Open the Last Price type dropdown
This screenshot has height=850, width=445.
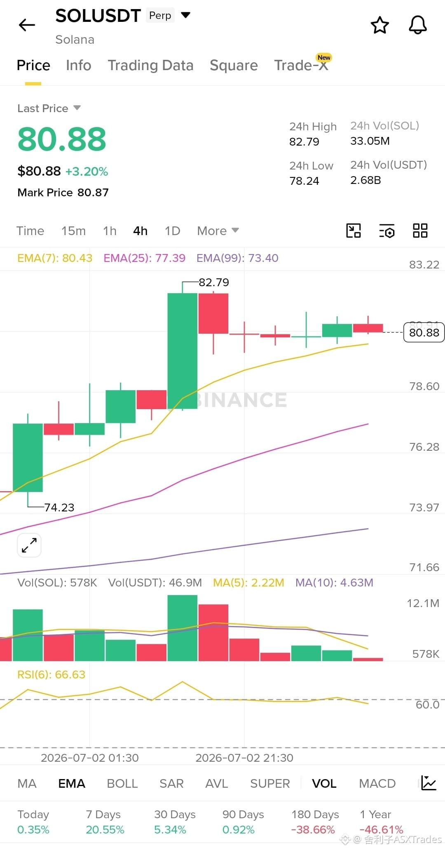coord(77,108)
